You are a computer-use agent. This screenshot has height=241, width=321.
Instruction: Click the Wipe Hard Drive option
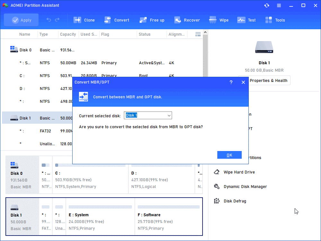239,172
